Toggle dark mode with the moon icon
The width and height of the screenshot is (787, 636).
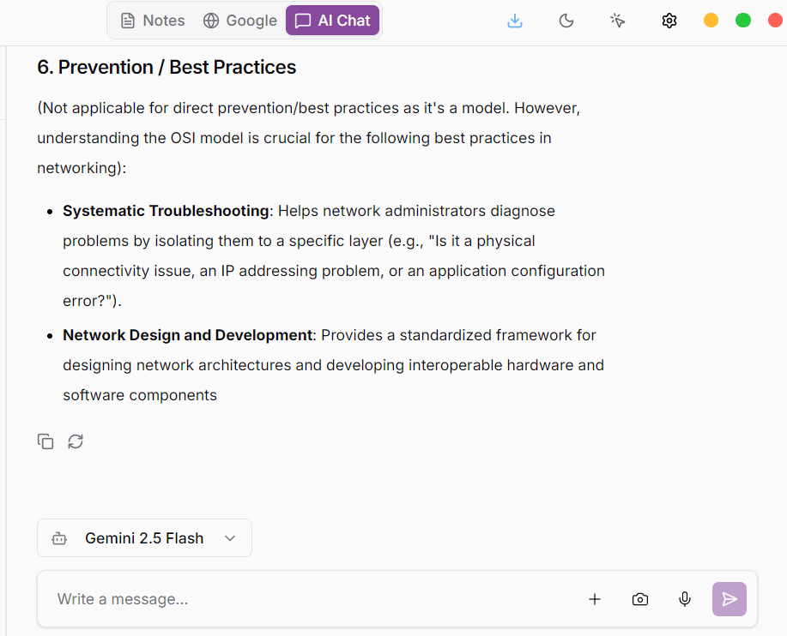pos(566,21)
